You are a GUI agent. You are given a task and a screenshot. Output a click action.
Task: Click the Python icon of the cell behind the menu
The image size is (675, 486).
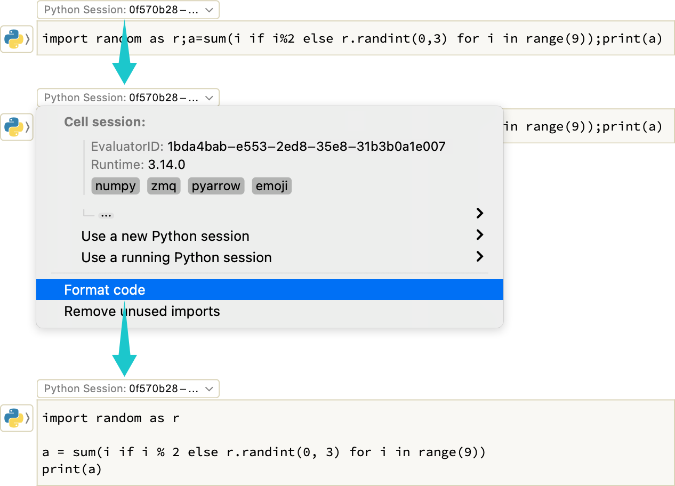click(17, 127)
